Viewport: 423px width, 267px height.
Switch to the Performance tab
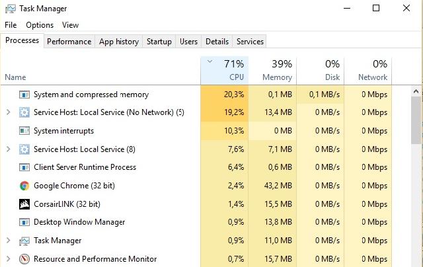(x=69, y=42)
